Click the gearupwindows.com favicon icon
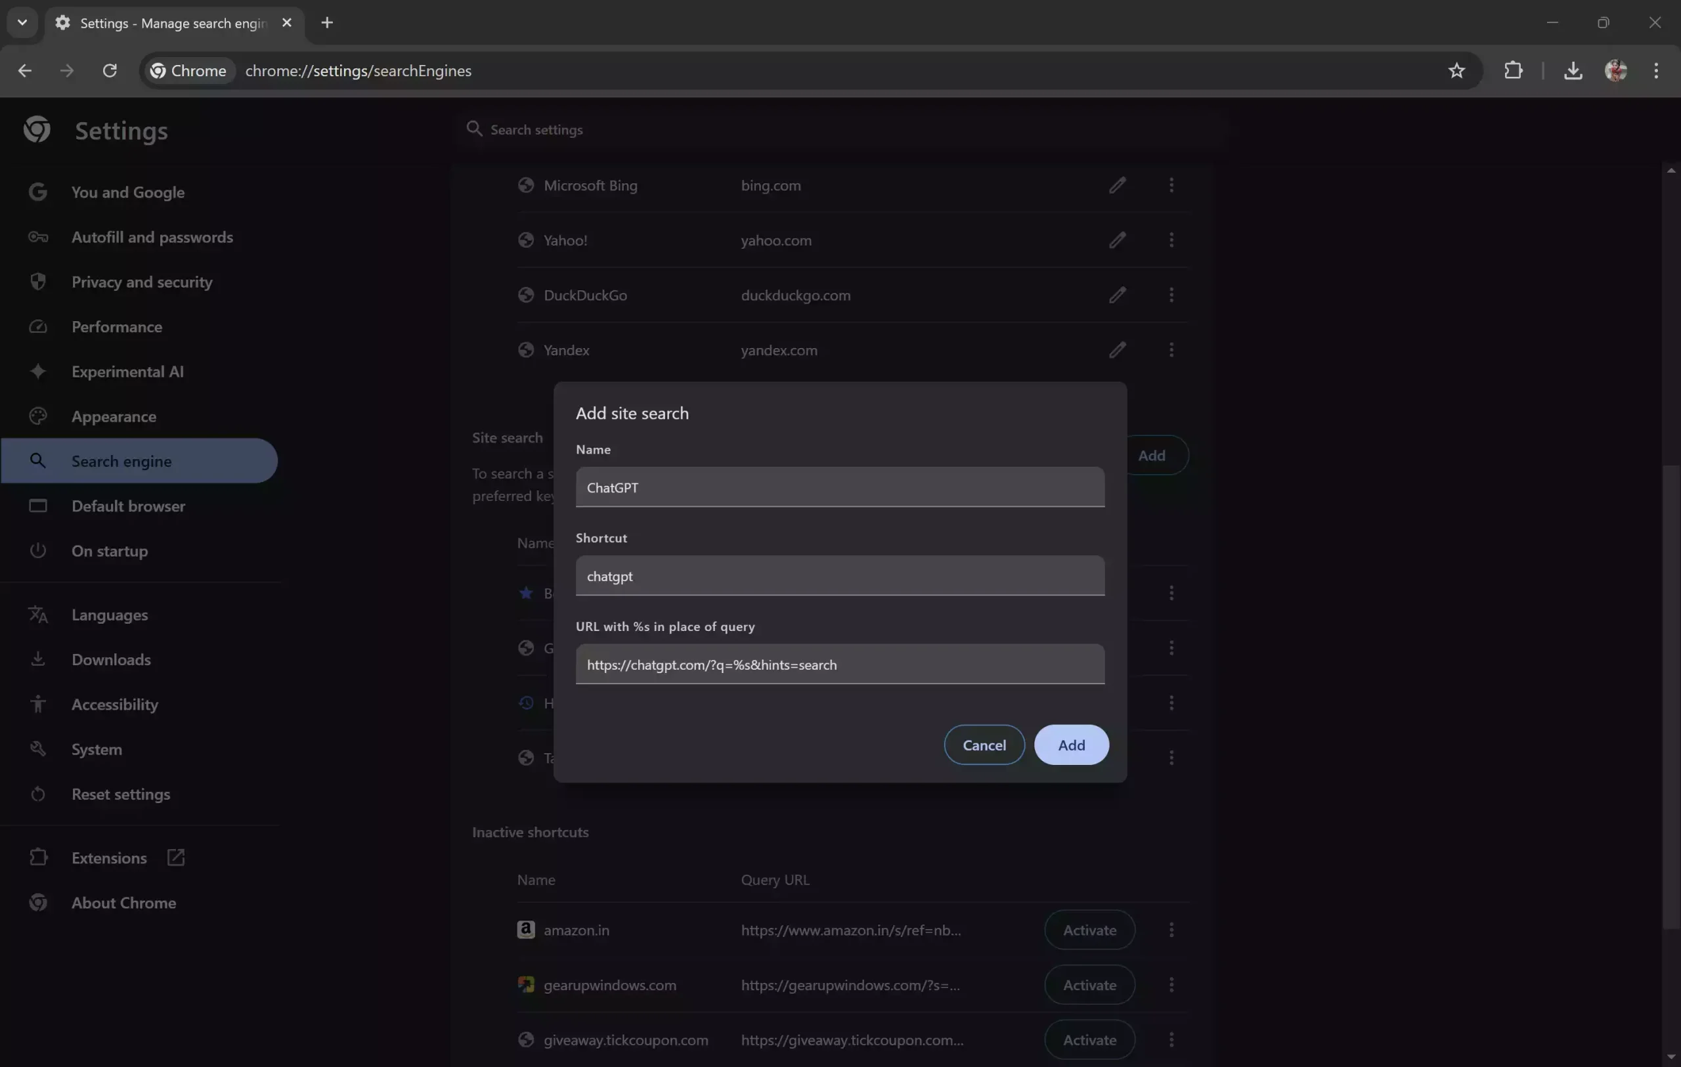The width and height of the screenshot is (1681, 1067). (526, 985)
